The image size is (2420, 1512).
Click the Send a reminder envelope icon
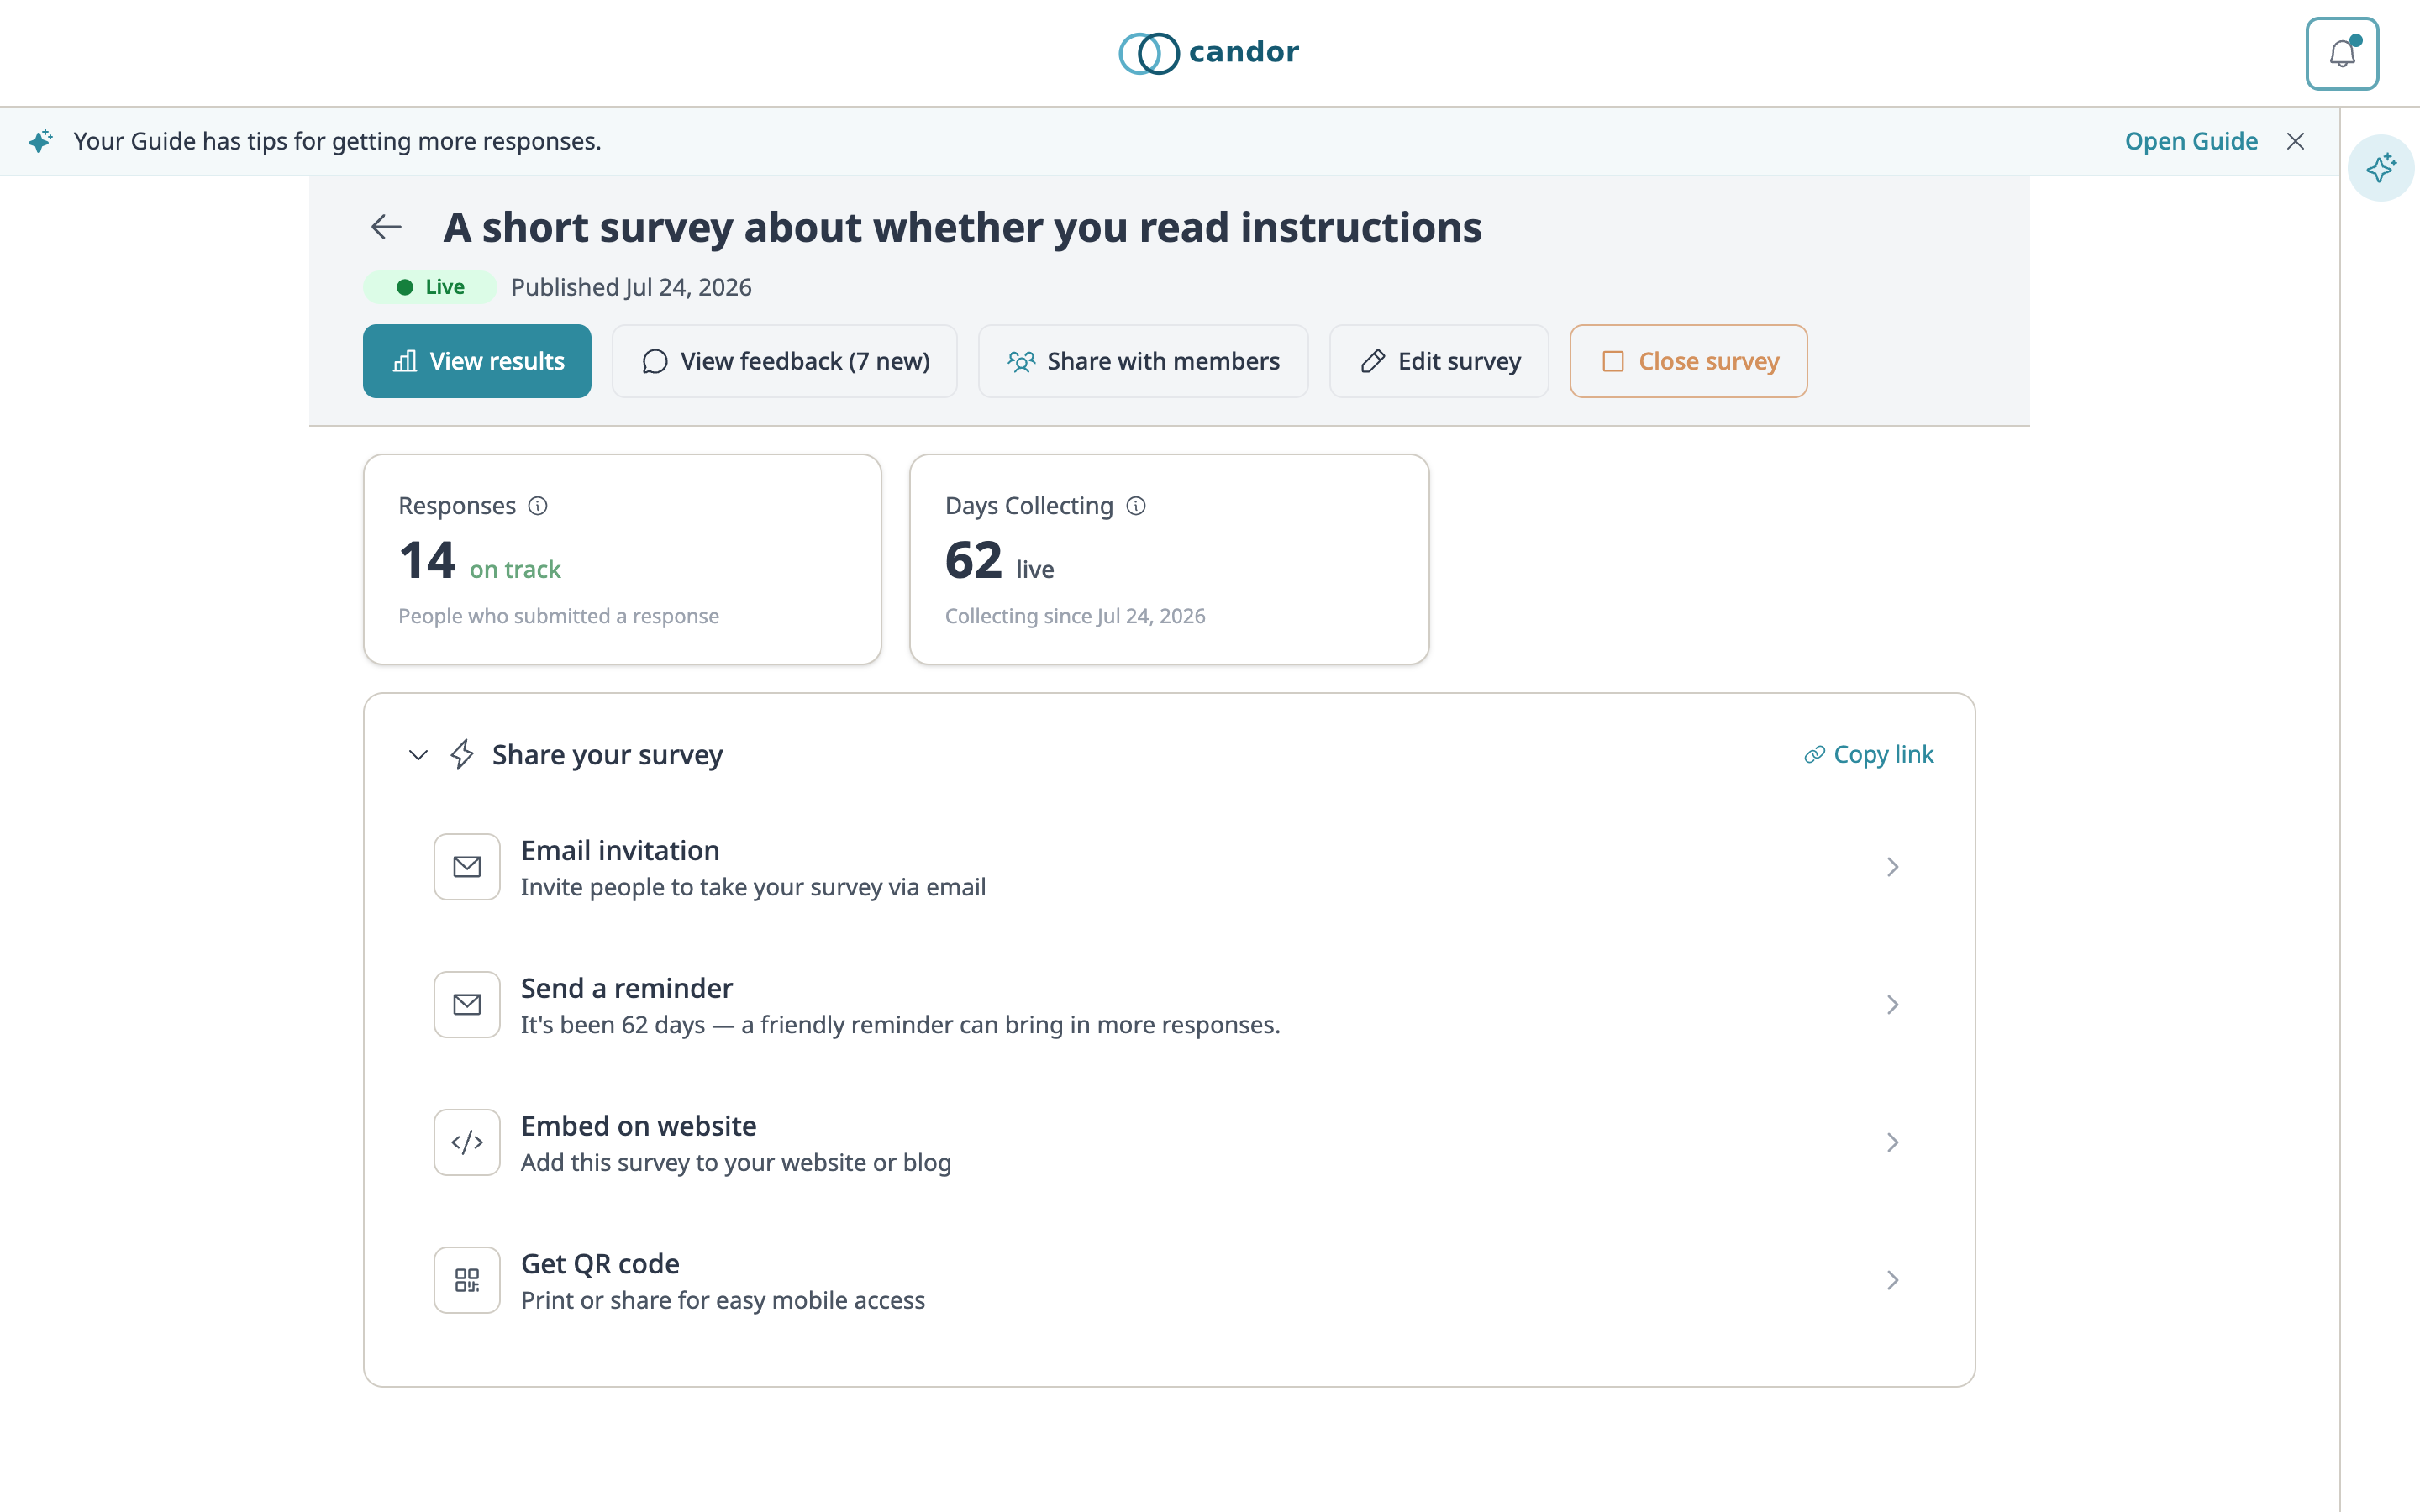[467, 1005]
